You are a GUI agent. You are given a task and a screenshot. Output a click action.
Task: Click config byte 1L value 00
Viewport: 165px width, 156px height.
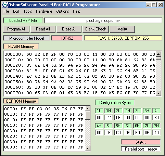99,117
